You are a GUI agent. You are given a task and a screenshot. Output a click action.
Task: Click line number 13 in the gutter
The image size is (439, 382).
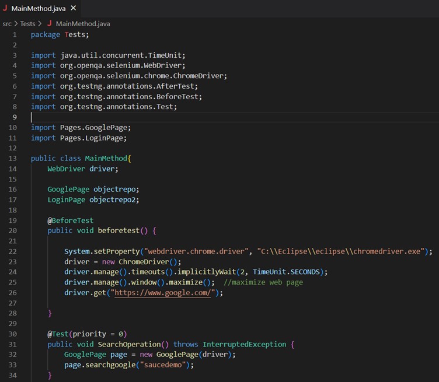[13, 159]
